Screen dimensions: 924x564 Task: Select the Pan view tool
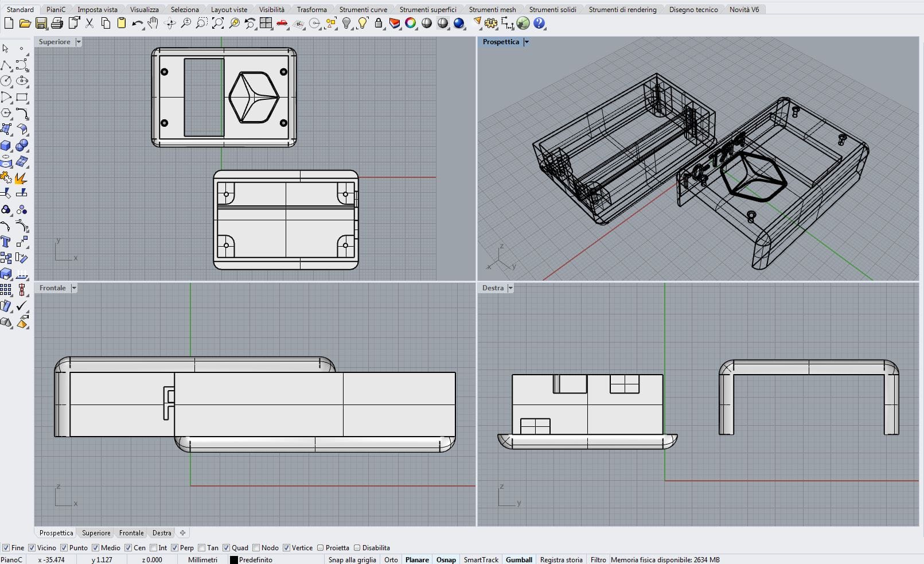[x=152, y=24]
